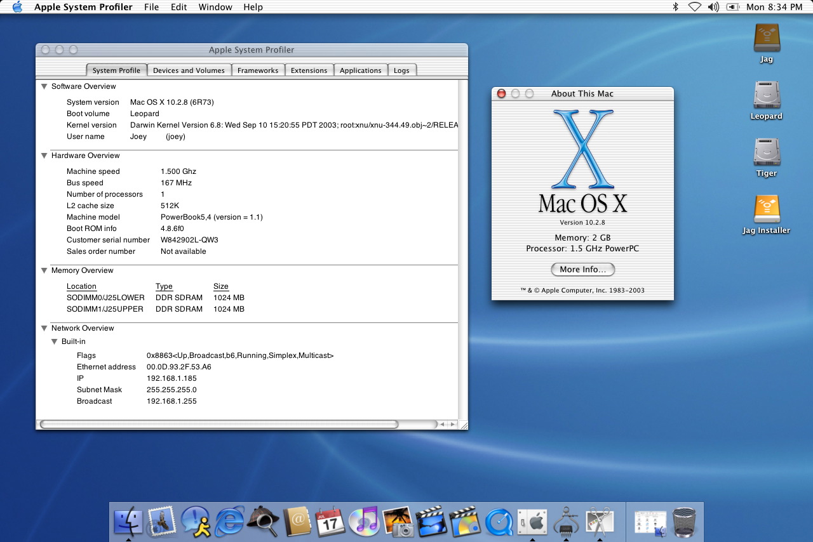
Task: Open the Window menu
Action: 215,7
